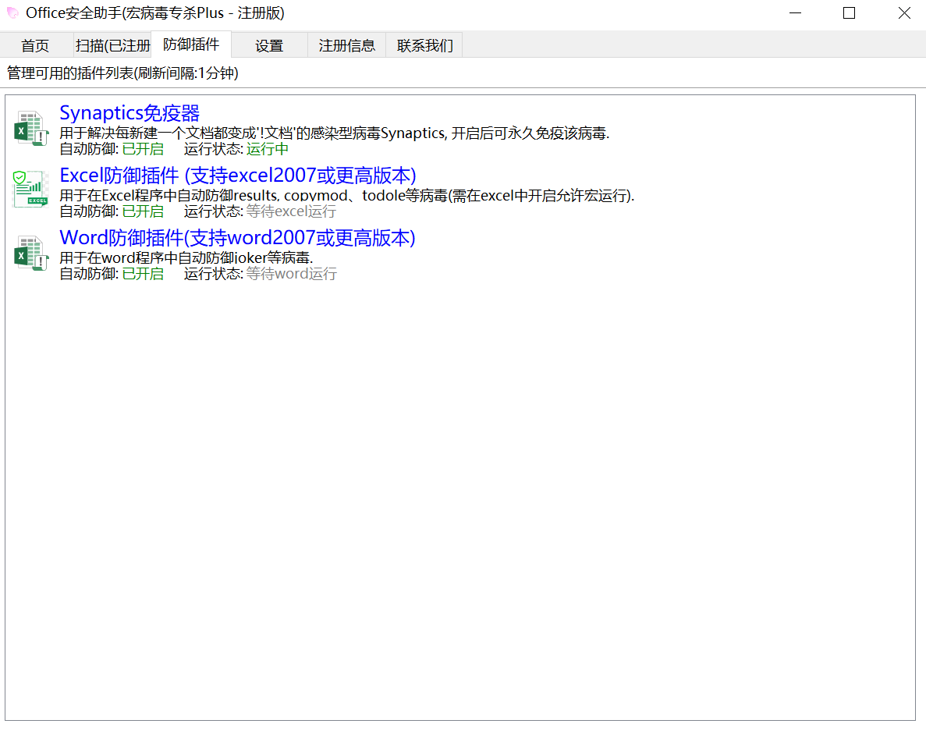Click the Word防御插件 row icon
The height and width of the screenshot is (731, 926).
click(30, 253)
